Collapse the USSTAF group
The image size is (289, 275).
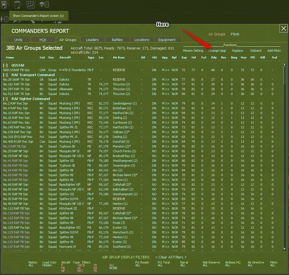5,65
